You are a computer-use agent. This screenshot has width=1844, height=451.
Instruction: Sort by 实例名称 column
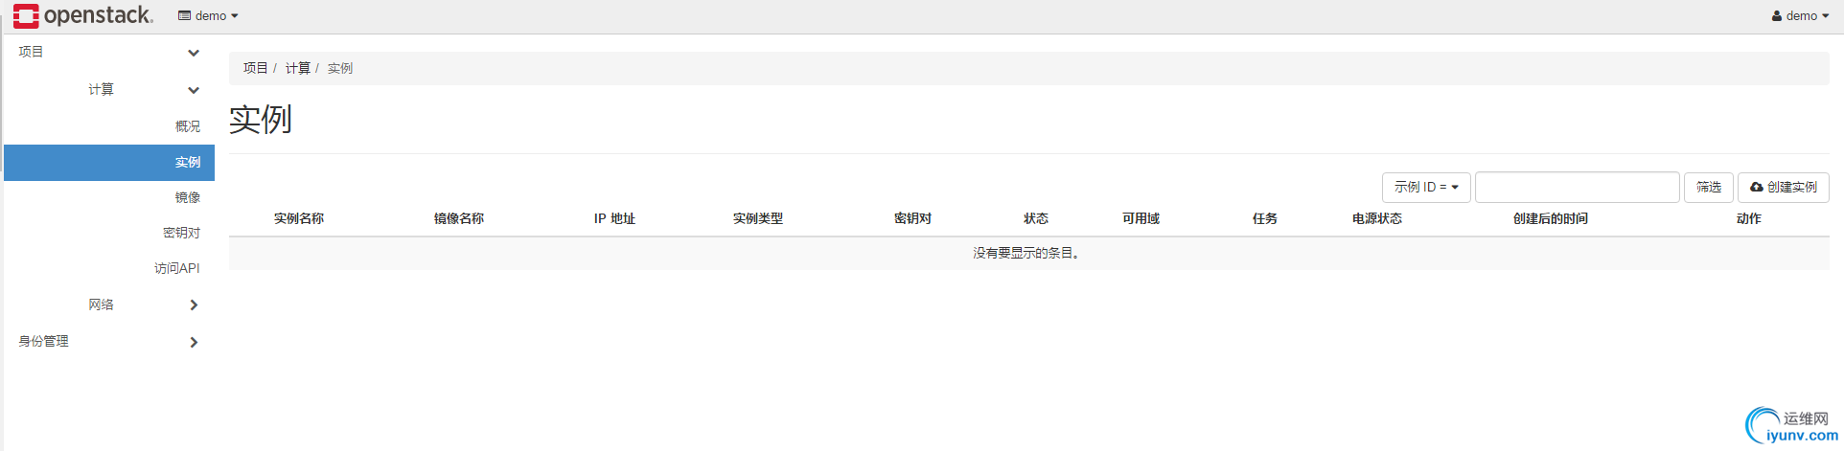(299, 218)
